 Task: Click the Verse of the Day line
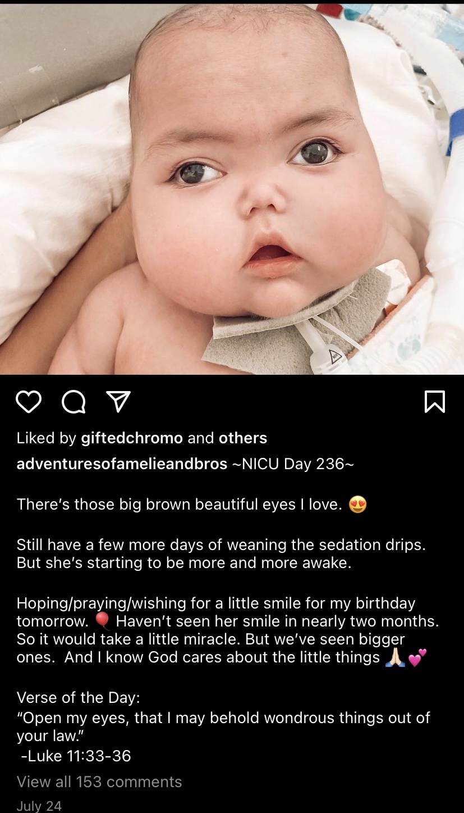click(x=78, y=698)
